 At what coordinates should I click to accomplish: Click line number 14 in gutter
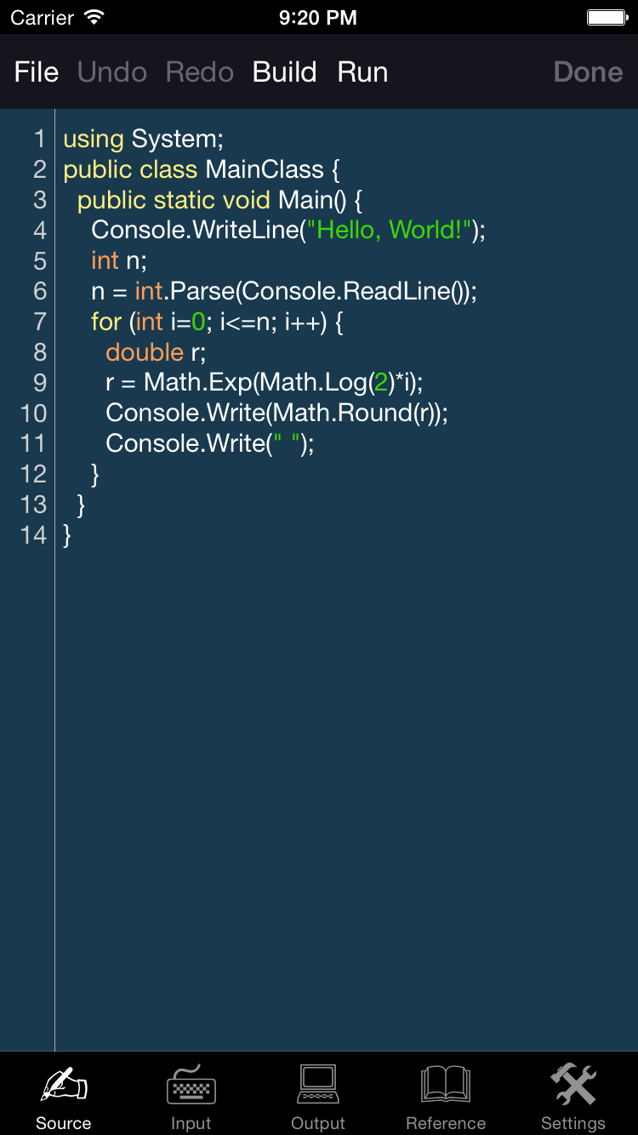coord(34,535)
